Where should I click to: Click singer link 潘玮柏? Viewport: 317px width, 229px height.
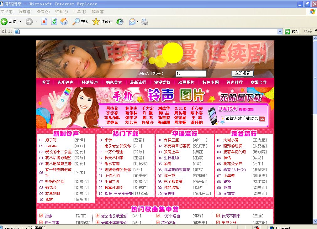(197, 122)
